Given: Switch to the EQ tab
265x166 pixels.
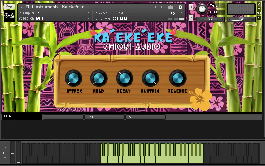Looking at the screenshot, I should (x=63, y=117).
